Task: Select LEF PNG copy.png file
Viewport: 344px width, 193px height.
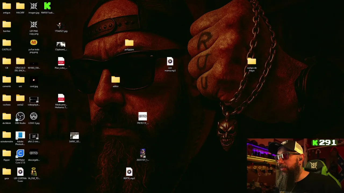Action: [34, 24]
